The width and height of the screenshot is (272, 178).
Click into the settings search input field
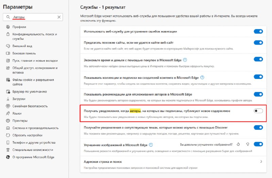coord(33,17)
